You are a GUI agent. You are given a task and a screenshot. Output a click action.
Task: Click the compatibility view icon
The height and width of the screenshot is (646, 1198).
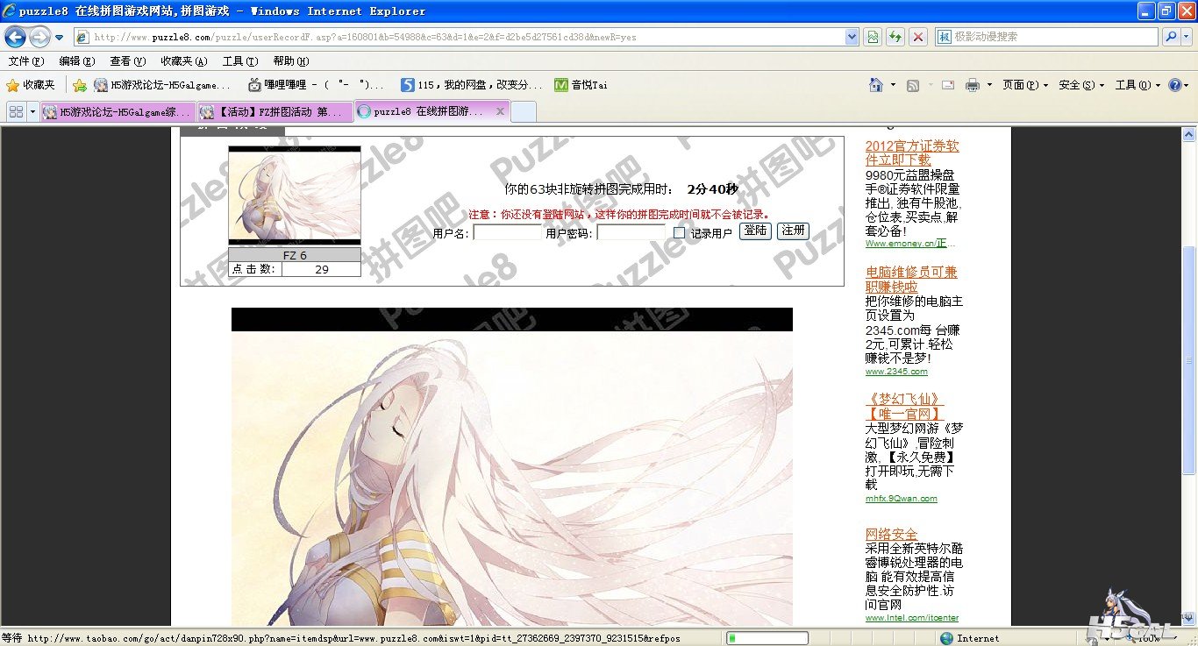[x=873, y=37]
